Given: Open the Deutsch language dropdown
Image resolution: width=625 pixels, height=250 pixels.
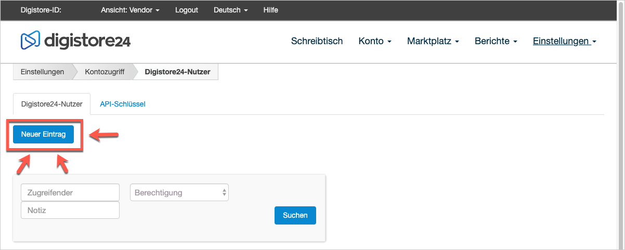Looking at the screenshot, I should tap(231, 10).
